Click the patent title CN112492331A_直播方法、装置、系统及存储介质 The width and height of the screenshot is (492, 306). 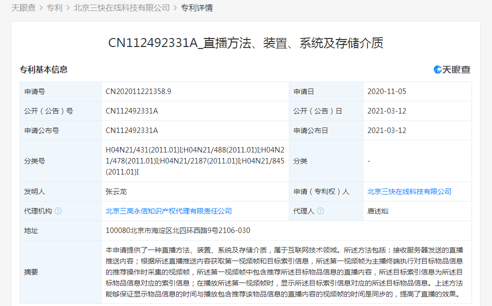(x=246, y=43)
